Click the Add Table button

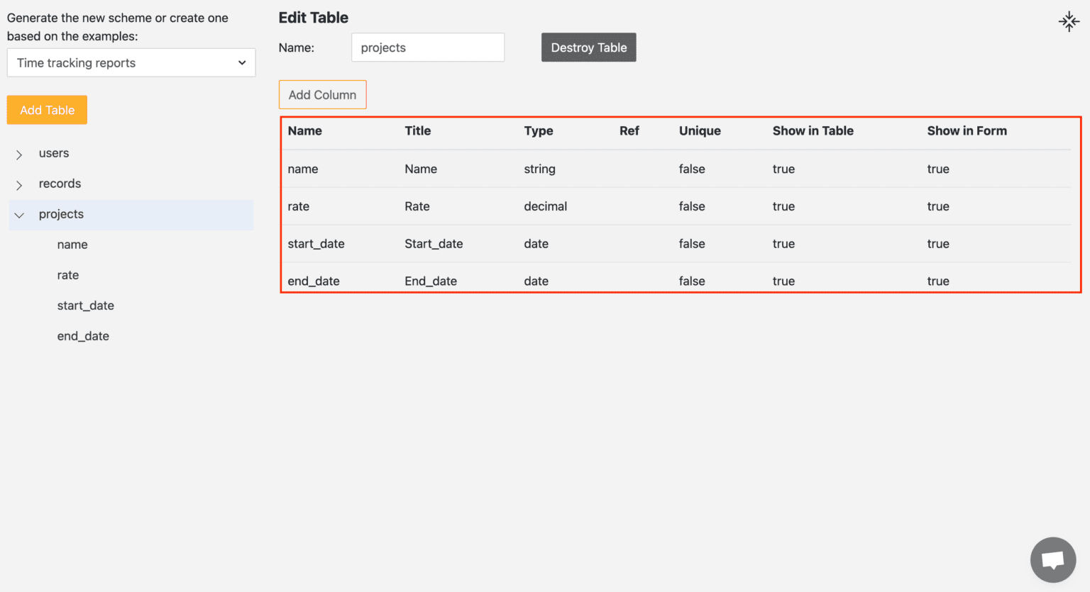(x=47, y=110)
